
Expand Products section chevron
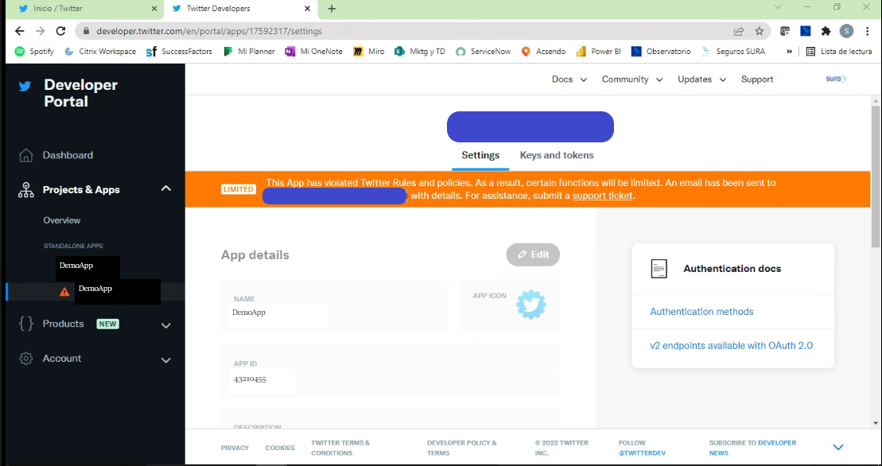pyautogui.click(x=166, y=325)
